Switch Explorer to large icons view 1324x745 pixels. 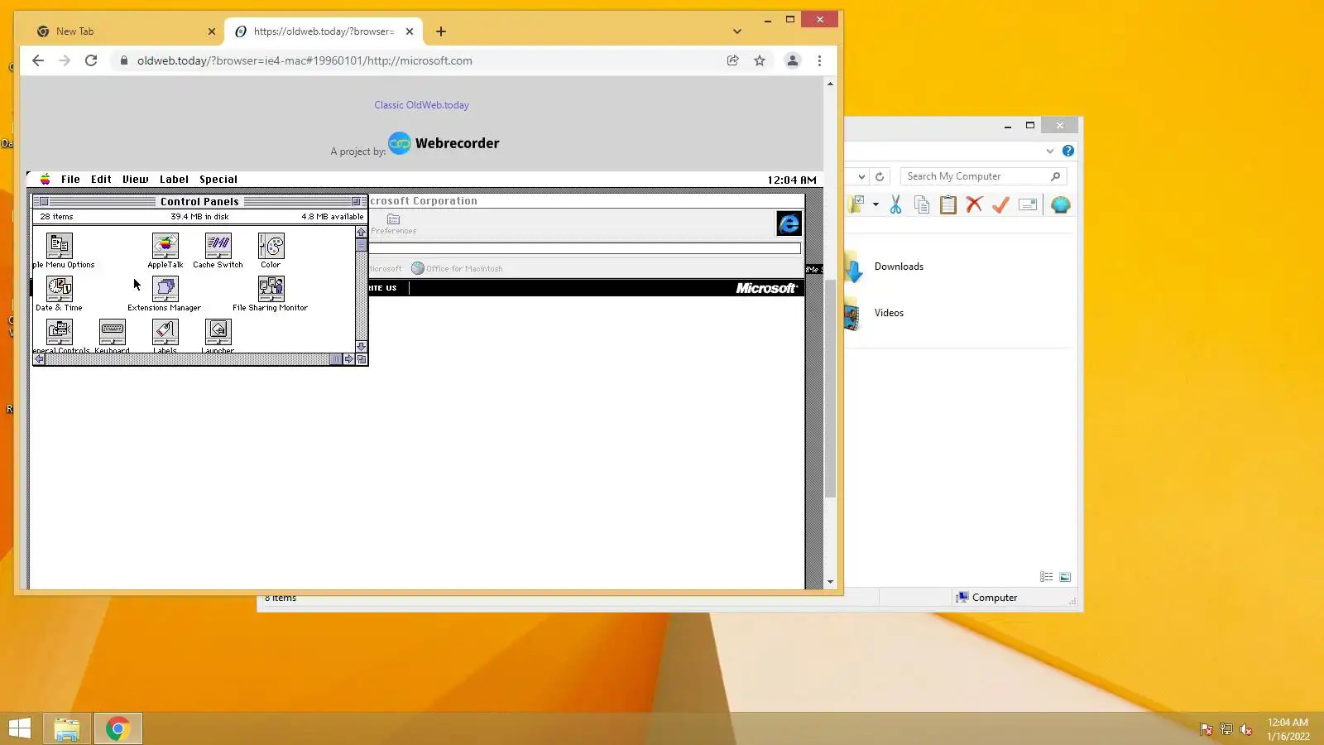pyautogui.click(x=1065, y=577)
